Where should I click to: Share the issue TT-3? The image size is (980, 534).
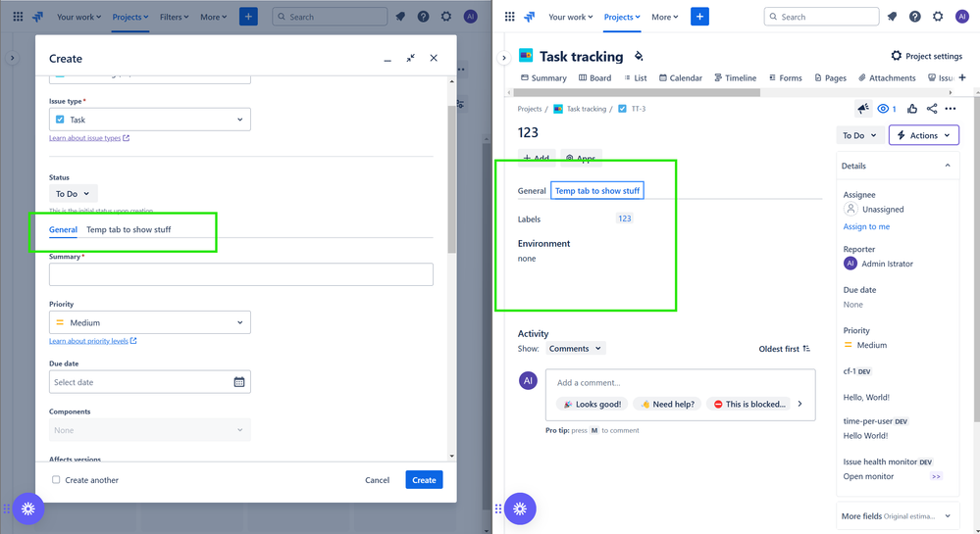click(931, 109)
